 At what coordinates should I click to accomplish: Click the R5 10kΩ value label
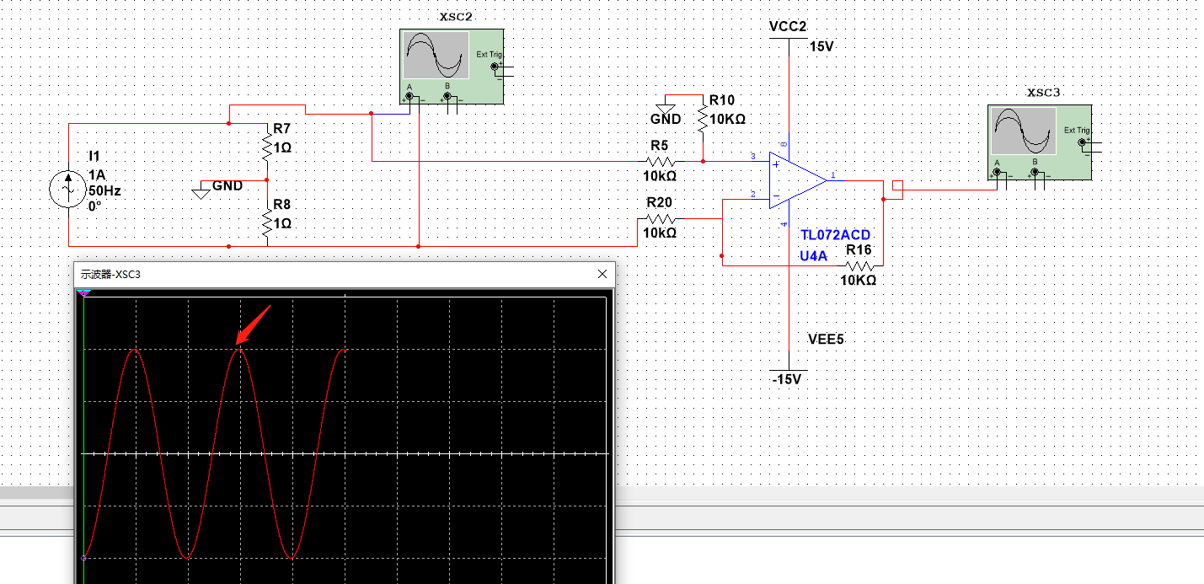[x=660, y=176]
